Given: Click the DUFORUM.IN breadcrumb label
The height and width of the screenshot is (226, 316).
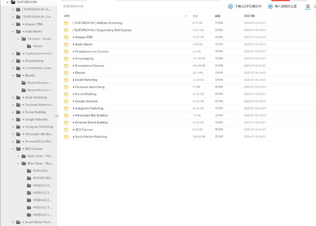Looking at the screenshot, I should (x=73, y=6).
